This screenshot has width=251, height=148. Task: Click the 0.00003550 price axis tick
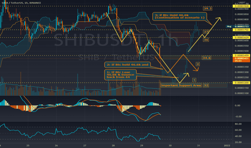[x=242, y=46]
